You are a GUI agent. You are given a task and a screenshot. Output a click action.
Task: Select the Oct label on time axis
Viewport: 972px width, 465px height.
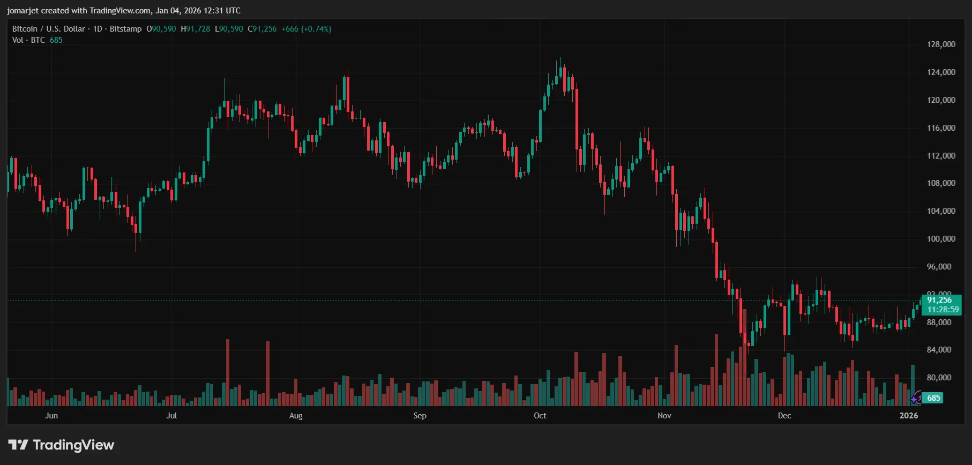coord(540,416)
